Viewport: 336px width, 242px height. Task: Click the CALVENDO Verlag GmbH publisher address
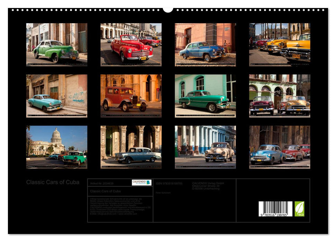tap(208, 186)
